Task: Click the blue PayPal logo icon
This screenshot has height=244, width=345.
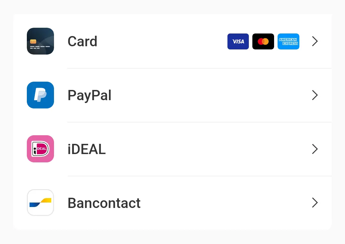Action: tap(40, 95)
